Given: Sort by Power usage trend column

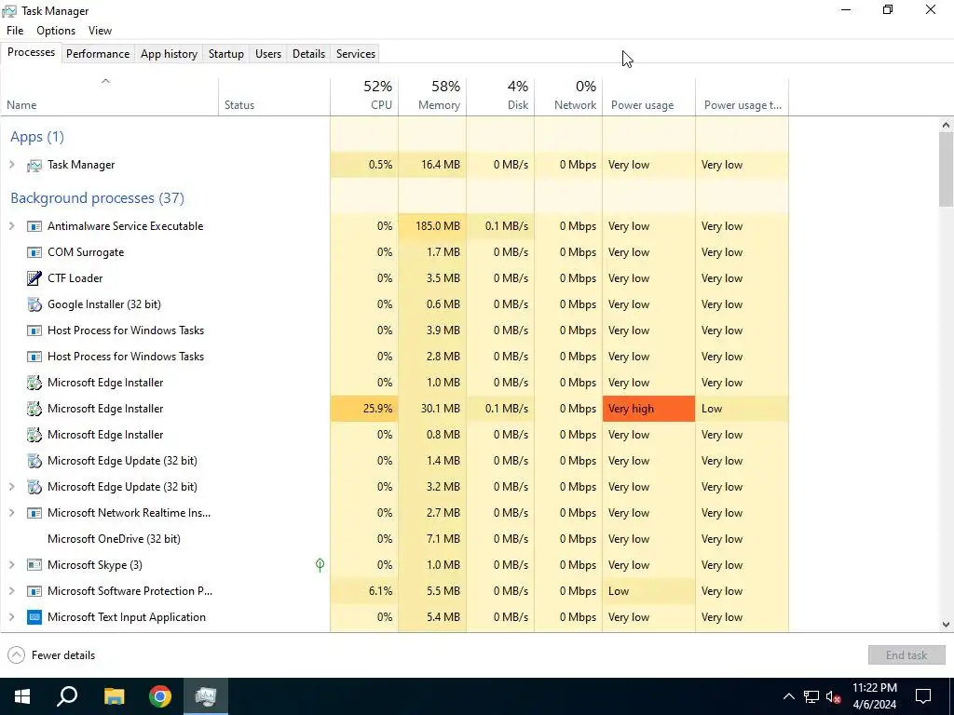Looking at the screenshot, I should coord(743,97).
